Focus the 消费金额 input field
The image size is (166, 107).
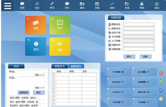click(139, 49)
